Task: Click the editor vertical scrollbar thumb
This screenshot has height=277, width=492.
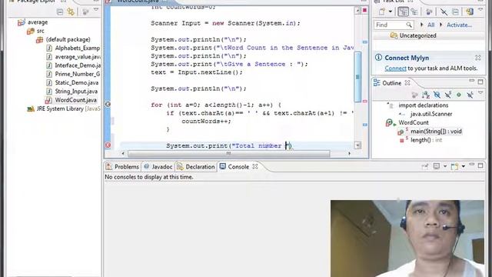Action: click(x=357, y=77)
